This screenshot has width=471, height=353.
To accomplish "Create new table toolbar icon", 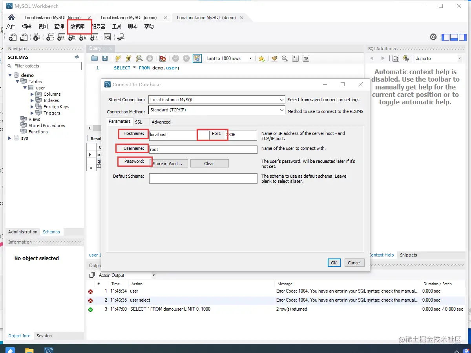I will click(61, 37).
